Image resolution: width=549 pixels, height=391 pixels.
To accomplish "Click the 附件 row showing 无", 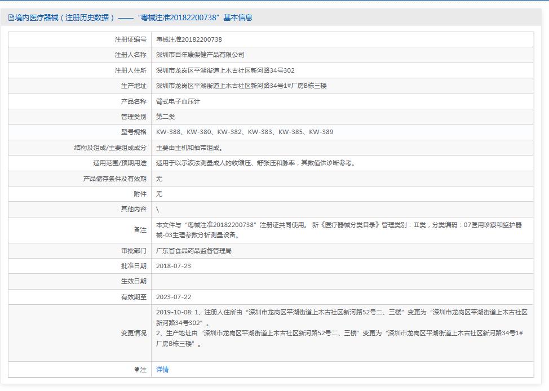I will pyautogui.click(x=161, y=194).
